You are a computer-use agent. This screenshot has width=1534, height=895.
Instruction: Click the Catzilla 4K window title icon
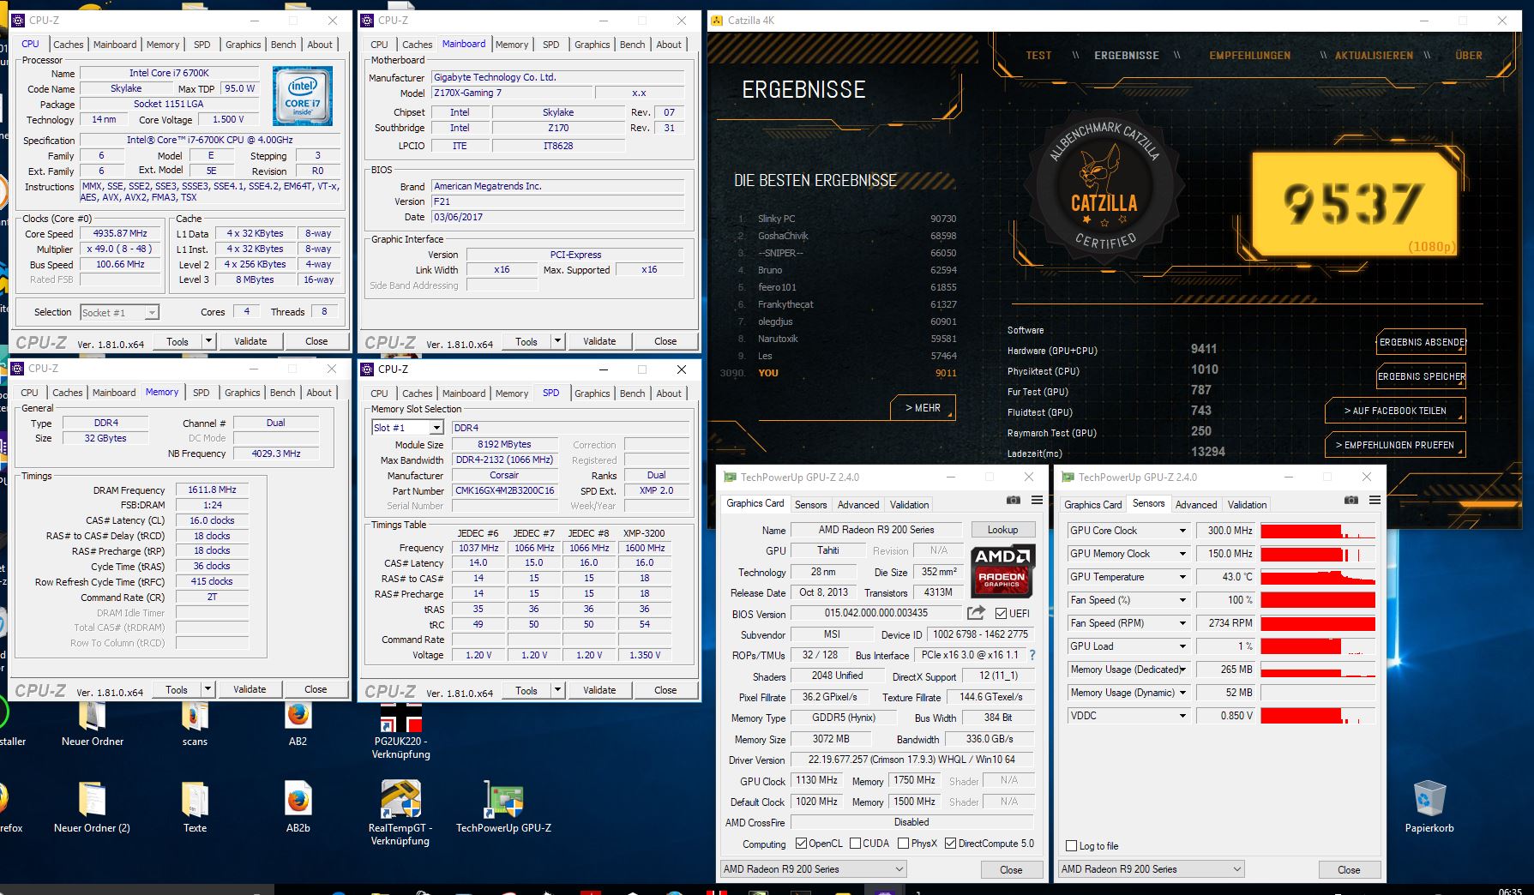point(717,20)
